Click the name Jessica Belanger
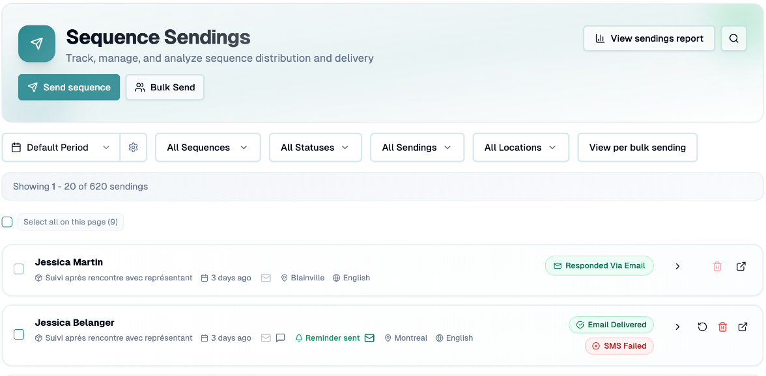 (75, 323)
